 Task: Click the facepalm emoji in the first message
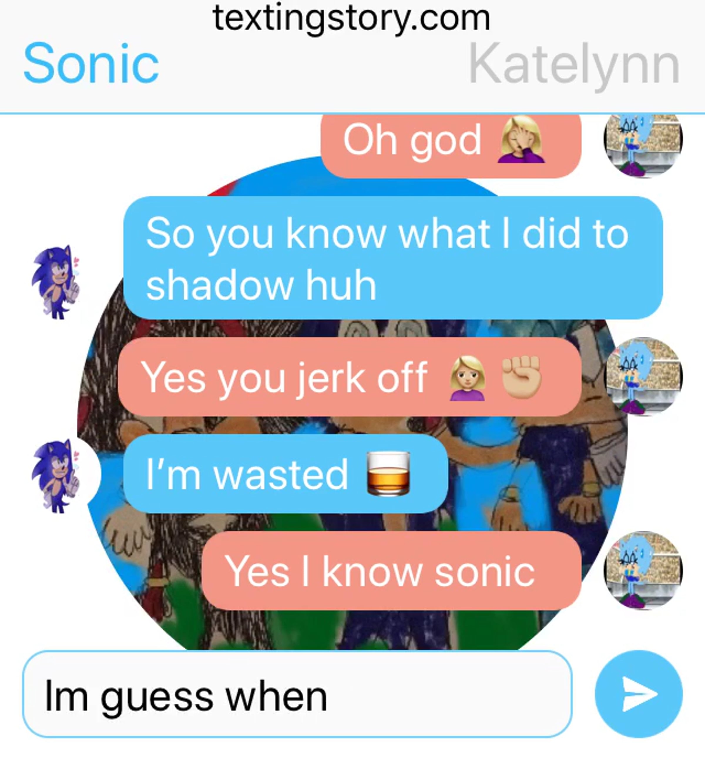point(521,139)
